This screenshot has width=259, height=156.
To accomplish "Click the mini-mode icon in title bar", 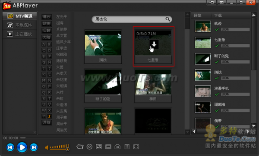I will 212,3.
